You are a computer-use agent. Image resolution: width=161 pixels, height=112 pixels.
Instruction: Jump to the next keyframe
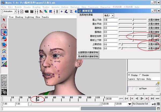[147, 99]
